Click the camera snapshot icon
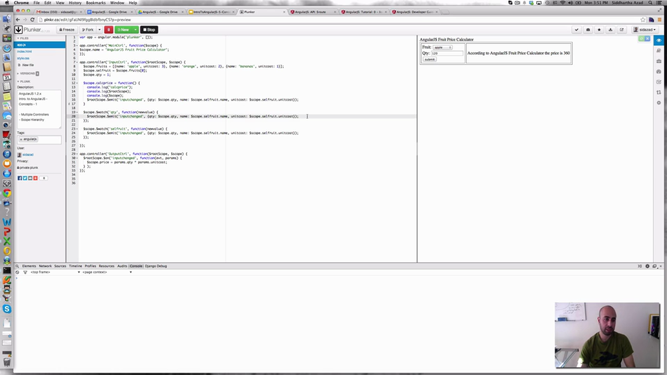The image size is (667, 375). coord(588,30)
